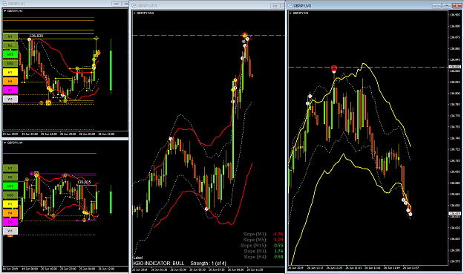Click the GBPJPY,H1 window title text

tap(16, 4)
